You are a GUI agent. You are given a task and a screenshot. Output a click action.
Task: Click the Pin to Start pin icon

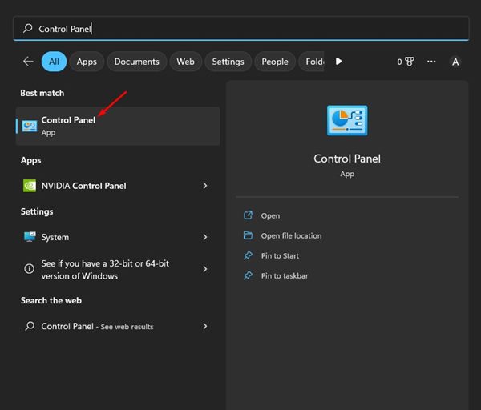(x=248, y=255)
